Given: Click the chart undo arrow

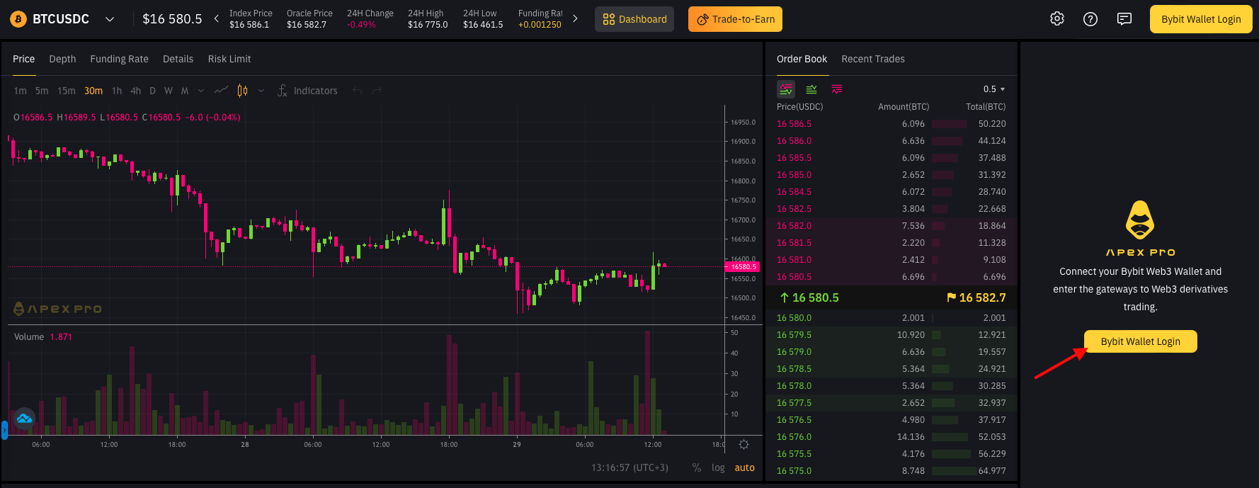Looking at the screenshot, I should click(357, 91).
